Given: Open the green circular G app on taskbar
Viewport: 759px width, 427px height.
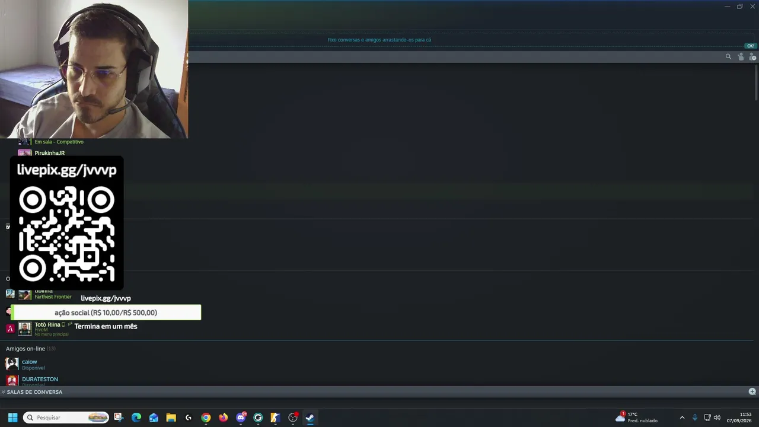Looking at the screenshot, I should point(258,418).
